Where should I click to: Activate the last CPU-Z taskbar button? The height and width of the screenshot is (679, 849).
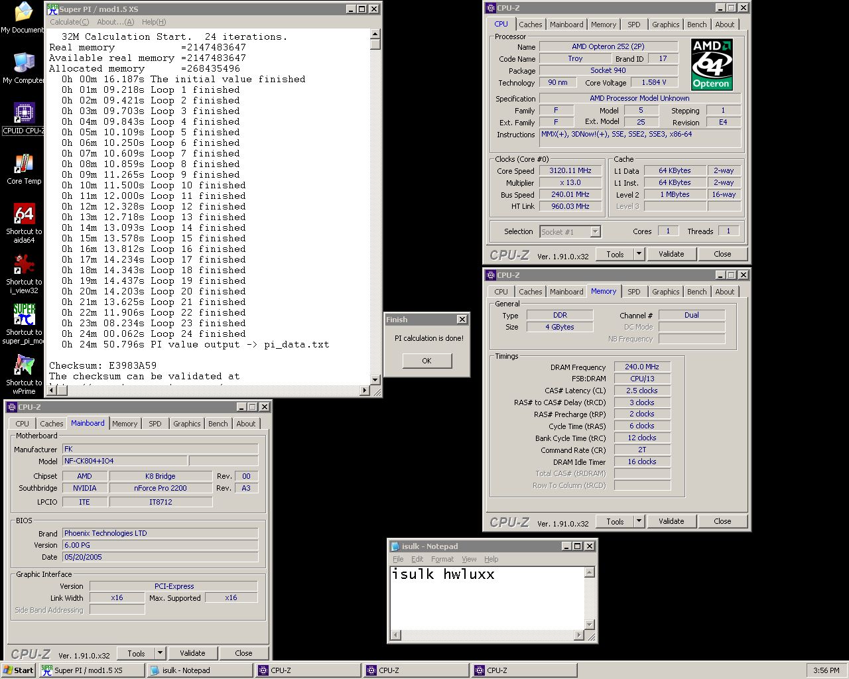[x=524, y=670]
